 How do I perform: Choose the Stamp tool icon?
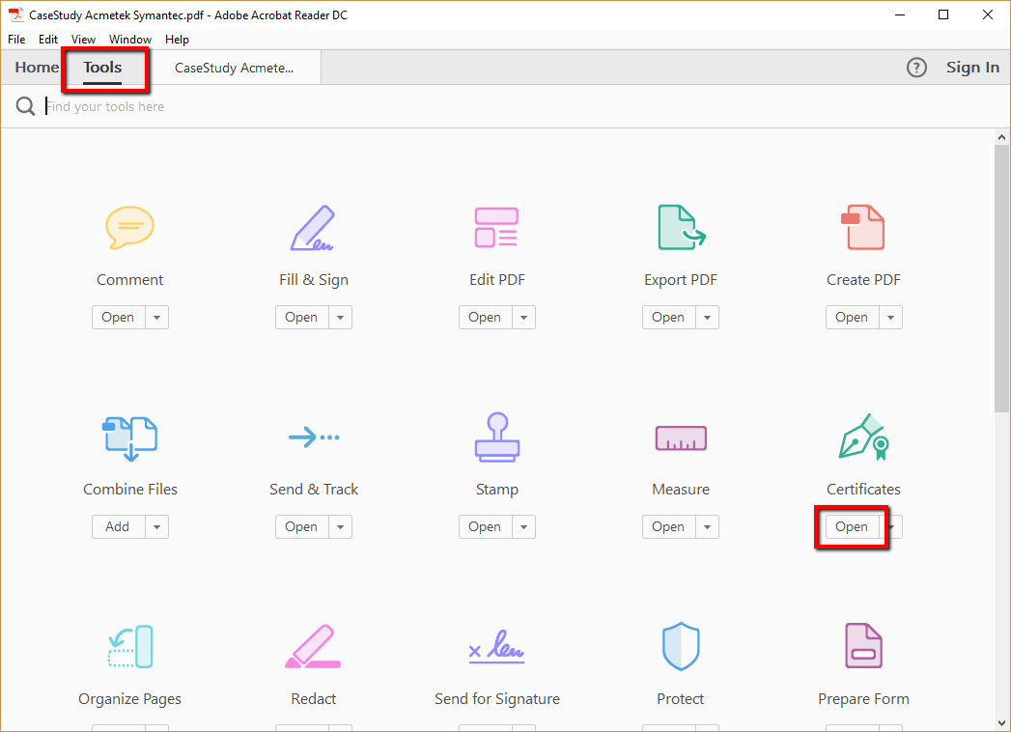pyautogui.click(x=496, y=437)
